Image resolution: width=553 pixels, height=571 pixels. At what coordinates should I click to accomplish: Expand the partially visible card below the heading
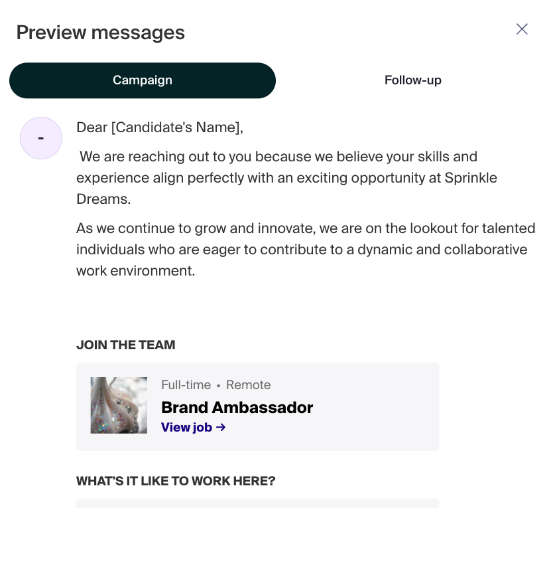[258, 501]
